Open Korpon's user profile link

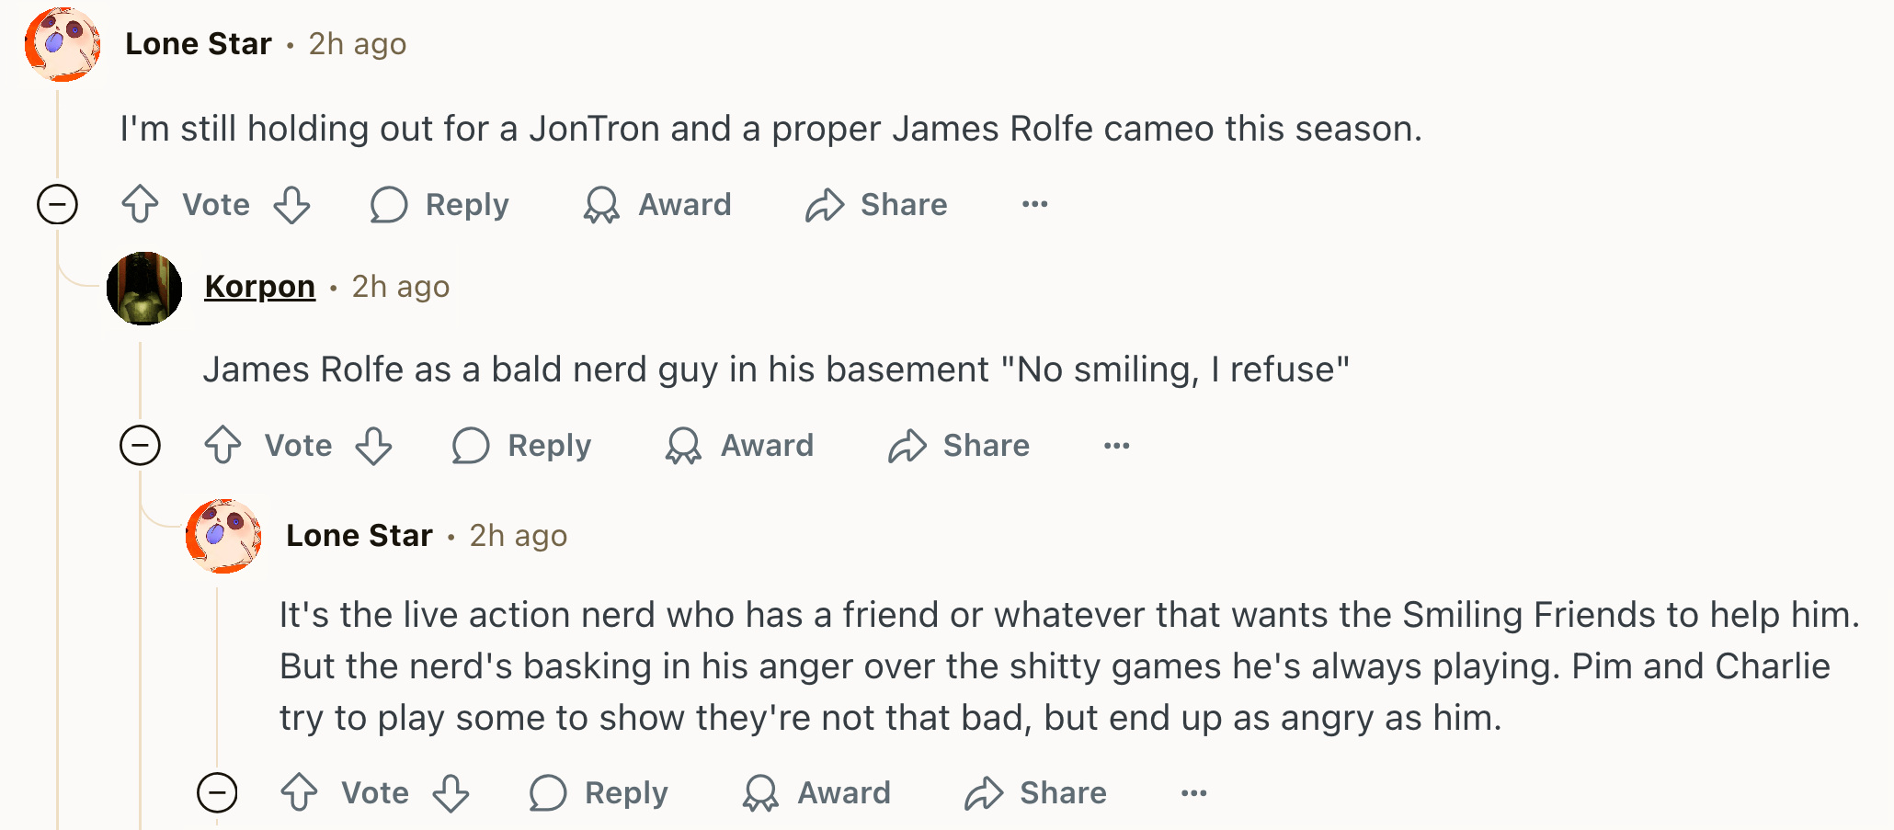click(259, 287)
